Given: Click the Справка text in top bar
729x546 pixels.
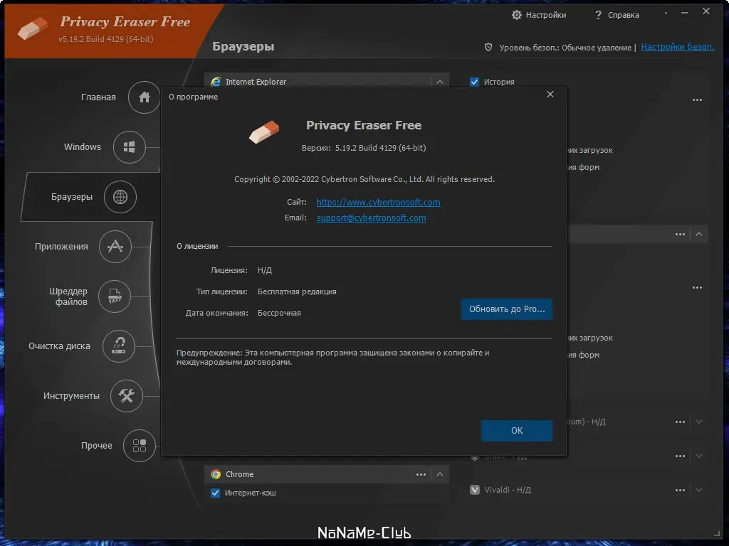Looking at the screenshot, I should 623,15.
